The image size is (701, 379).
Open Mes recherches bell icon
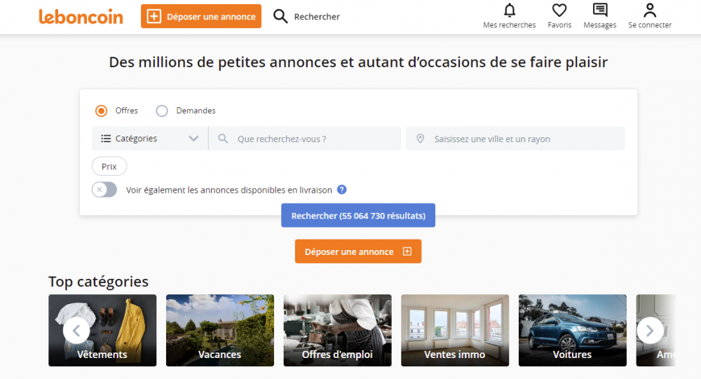click(510, 11)
